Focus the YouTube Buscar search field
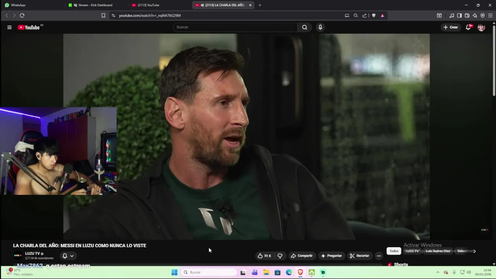The height and width of the screenshot is (279, 496). 236,27
